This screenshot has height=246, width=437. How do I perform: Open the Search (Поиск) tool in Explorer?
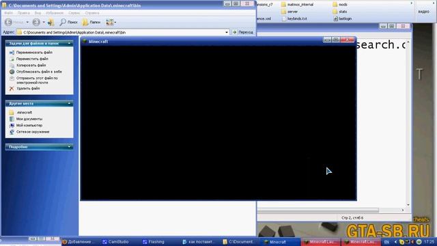[68, 22]
